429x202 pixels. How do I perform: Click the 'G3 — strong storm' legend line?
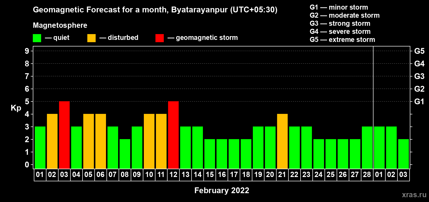tap(340, 23)
